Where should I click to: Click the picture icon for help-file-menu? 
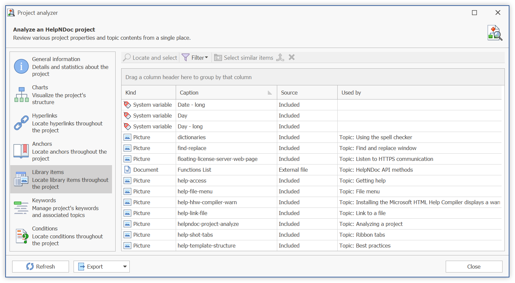pyautogui.click(x=127, y=191)
